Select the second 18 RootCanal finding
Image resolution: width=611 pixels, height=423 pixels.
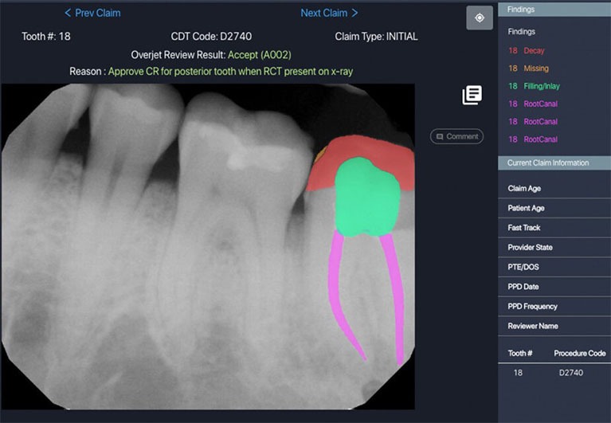point(533,122)
